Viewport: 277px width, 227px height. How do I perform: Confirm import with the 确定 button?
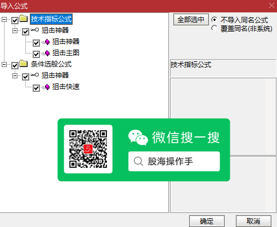click(x=207, y=221)
